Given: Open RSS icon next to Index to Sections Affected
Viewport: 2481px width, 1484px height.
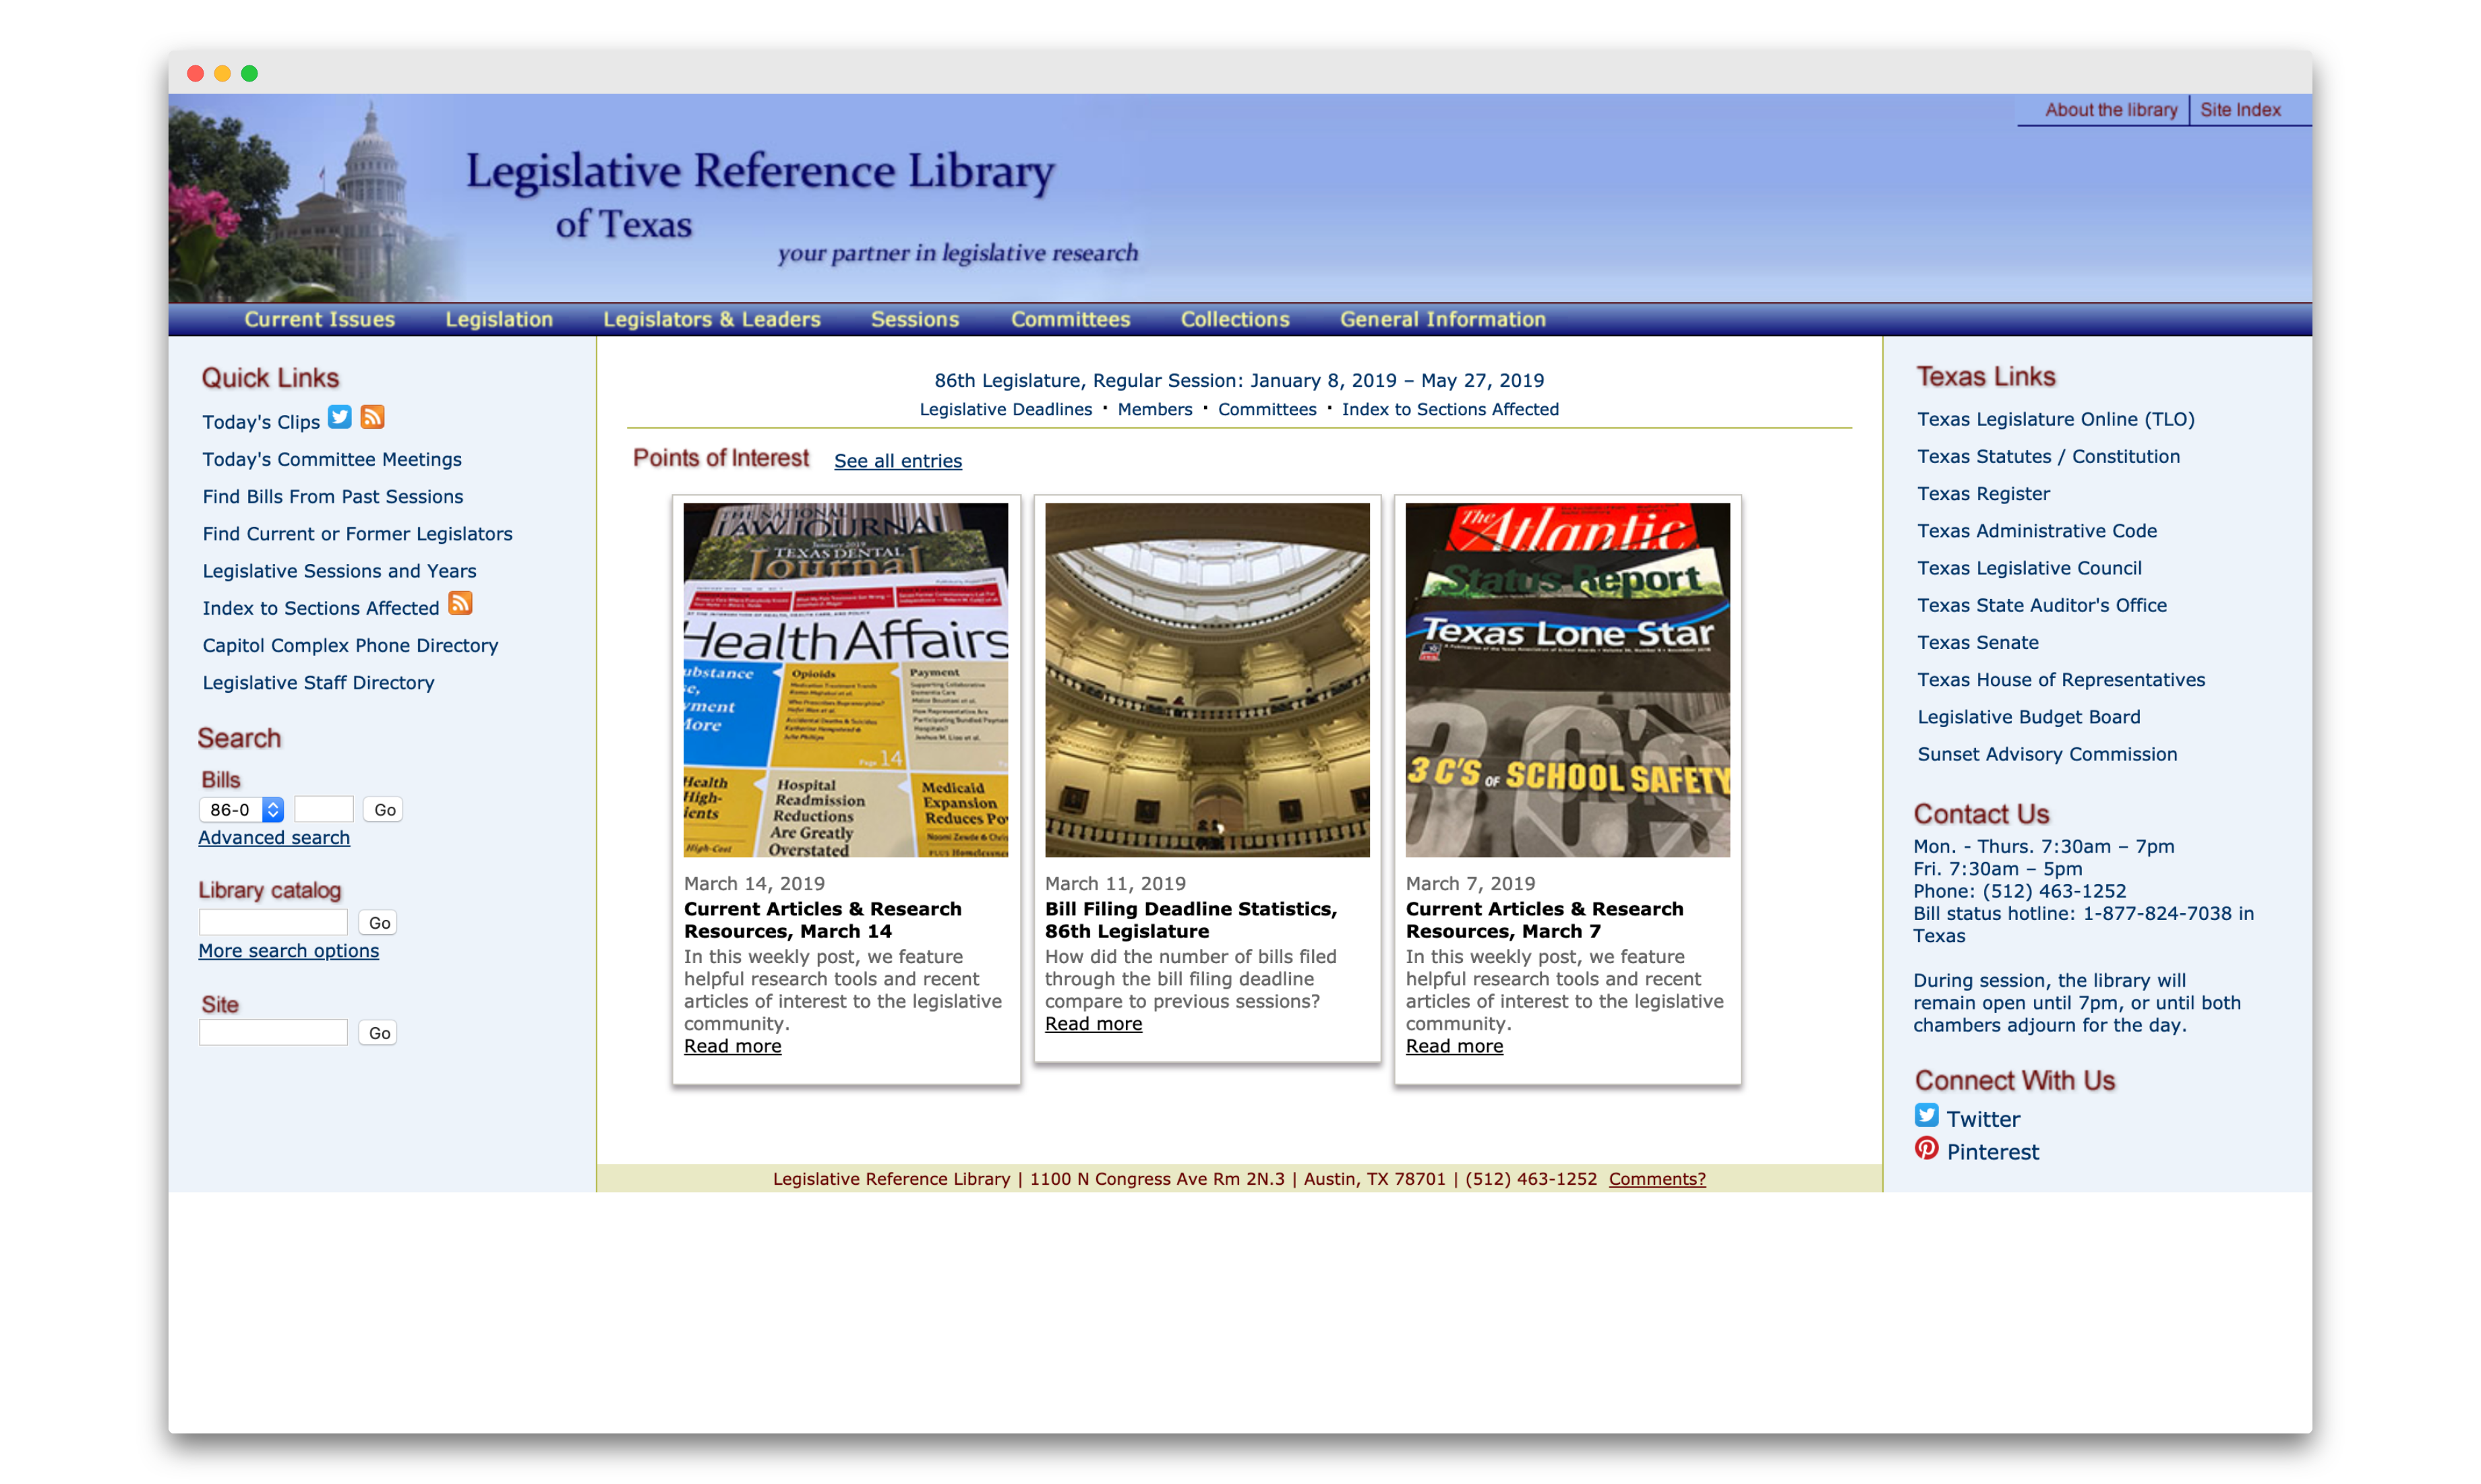Looking at the screenshot, I should tap(460, 603).
